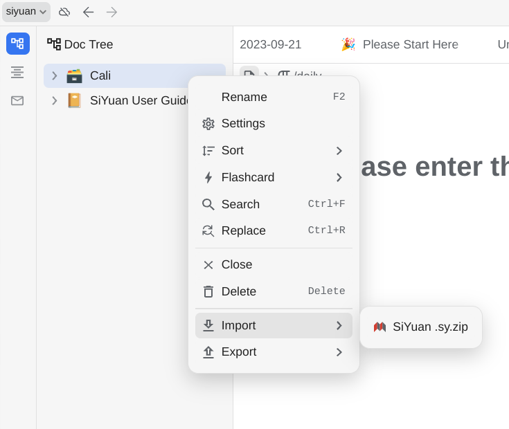Open the Sort submenu
This screenshot has width=509, height=429.
(x=274, y=150)
